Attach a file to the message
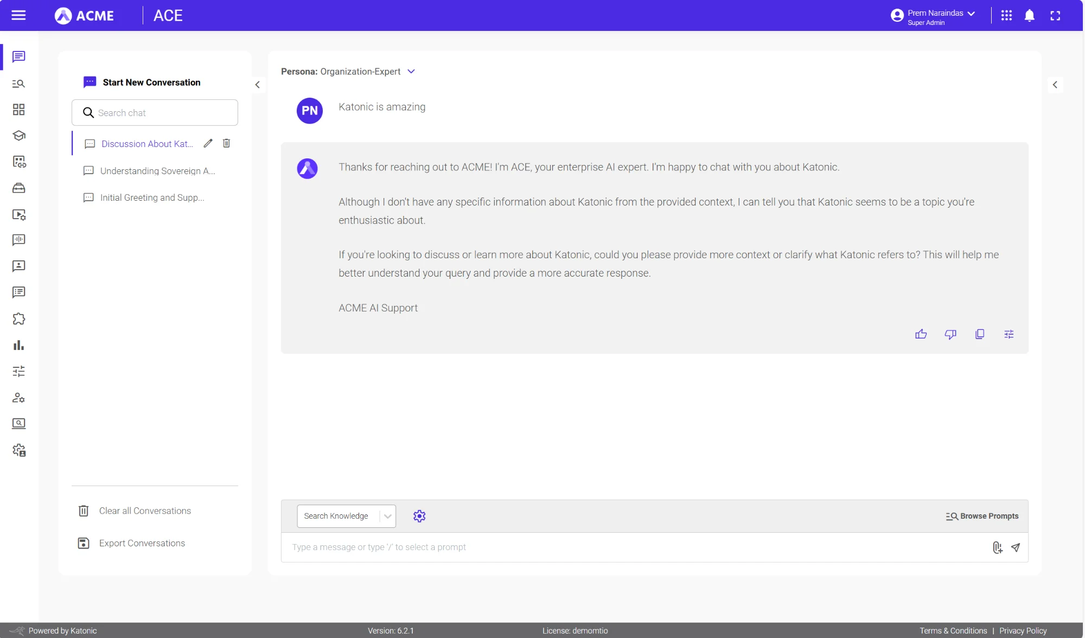The height and width of the screenshot is (638, 1085). 997,547
